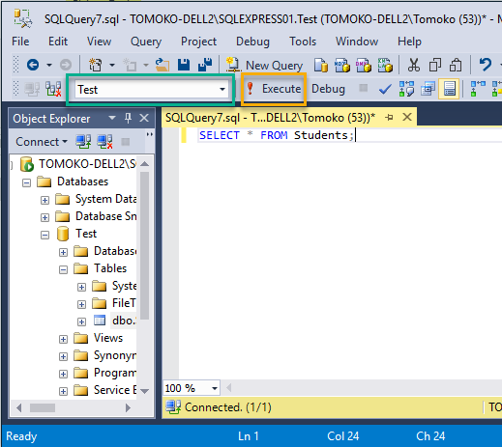Click the Navigate Backward arrow icon
The height and width of the screenshot is (447, 502).
(x=33, y=65)
